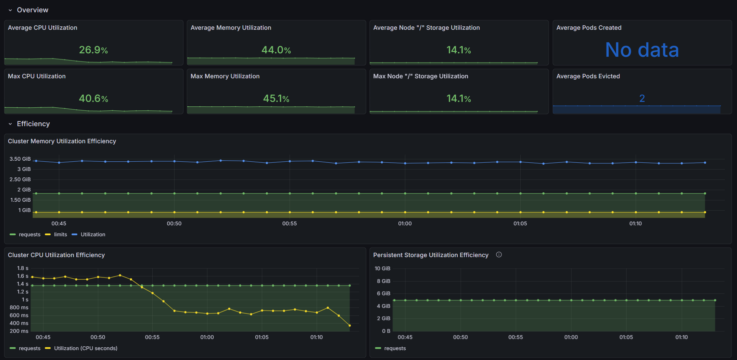Click the requests legend color marker in Cluster Memory panel
This screenshot has width=737, height=360.
pyautogui.click(x=13, y=234)
